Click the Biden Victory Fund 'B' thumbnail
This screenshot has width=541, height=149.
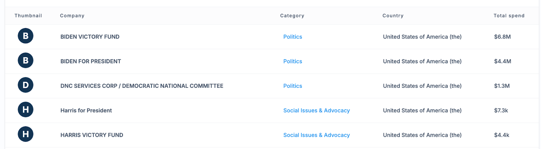point(26,36)
